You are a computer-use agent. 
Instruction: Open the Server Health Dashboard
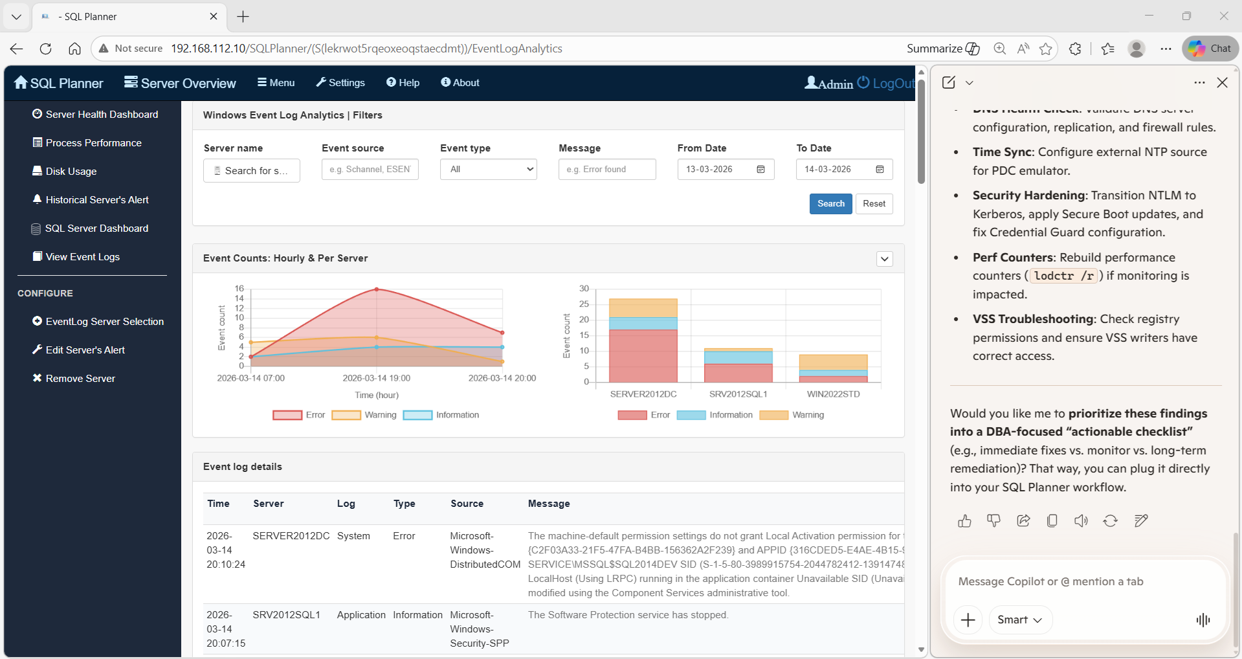pos(101,114)
